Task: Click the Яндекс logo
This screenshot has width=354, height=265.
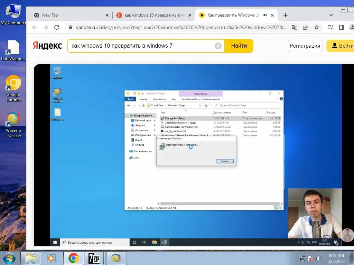Action: tap(47, 46)
